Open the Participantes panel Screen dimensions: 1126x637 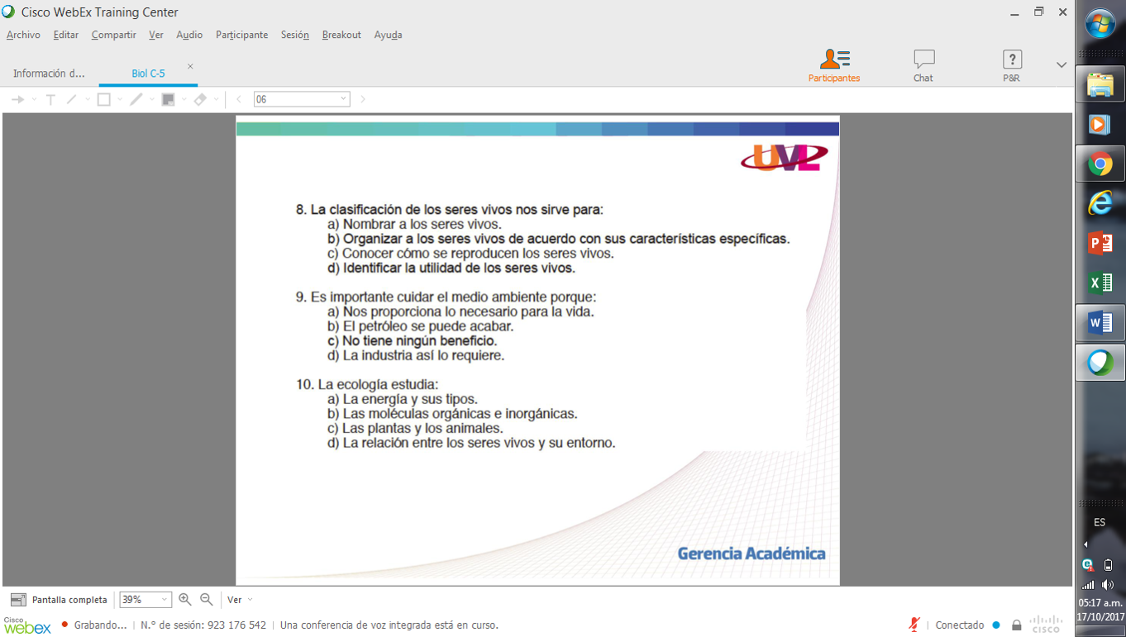point(834,65)
